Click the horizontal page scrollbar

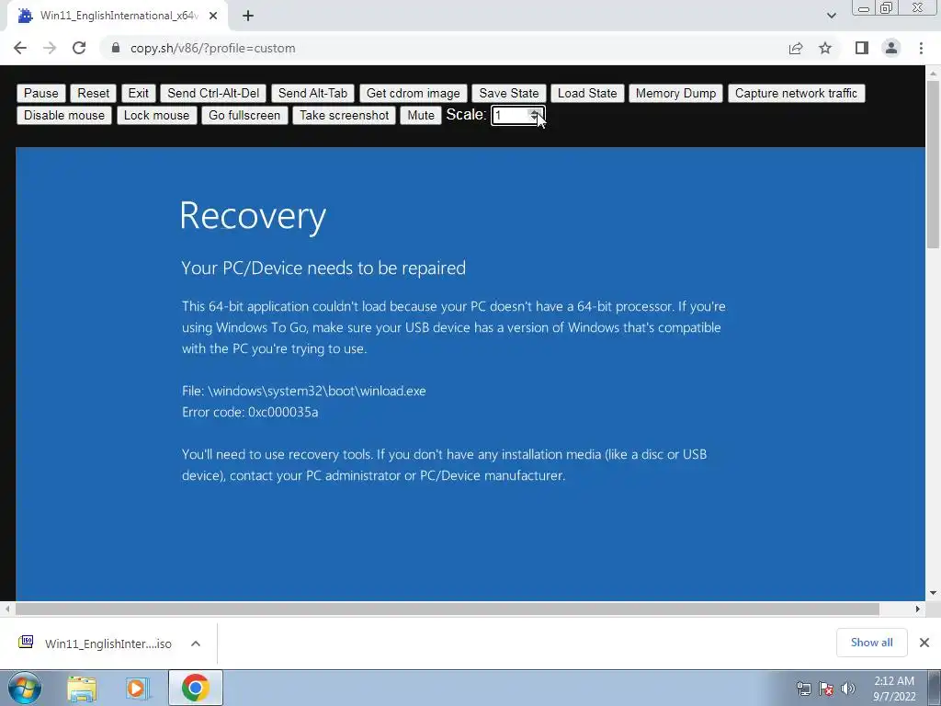point(448,609)
